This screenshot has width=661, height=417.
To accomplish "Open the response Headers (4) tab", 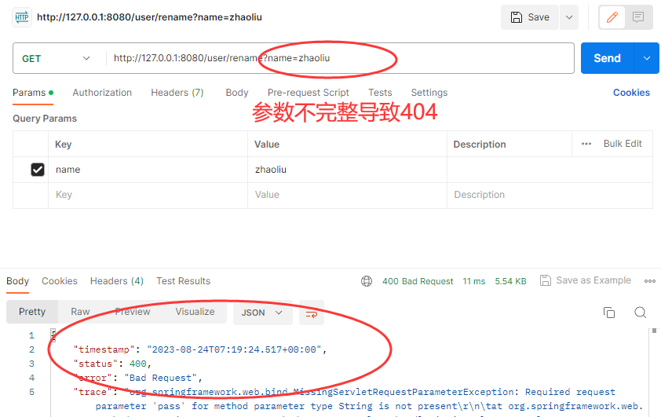I will point(117,281).
